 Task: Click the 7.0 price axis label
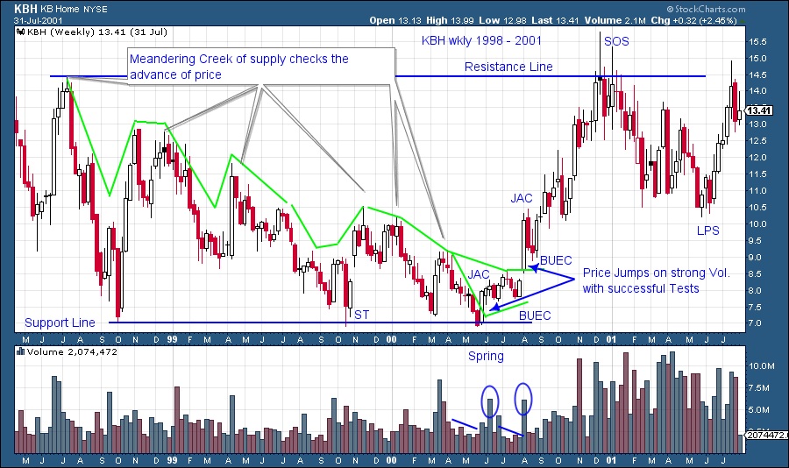tap(756, 323)
